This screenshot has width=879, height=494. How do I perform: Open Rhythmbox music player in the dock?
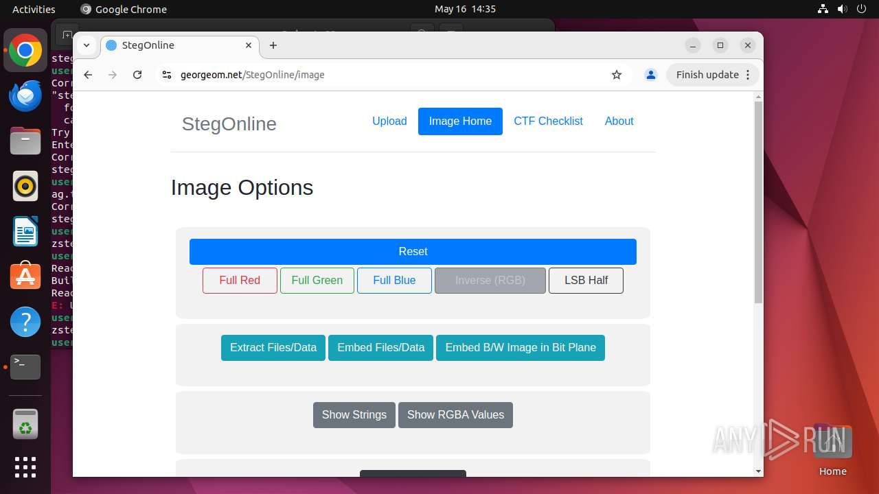[x=25, y=186]
